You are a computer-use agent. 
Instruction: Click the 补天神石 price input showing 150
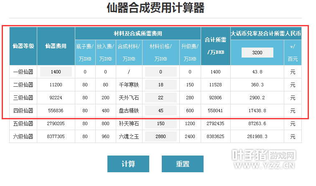pyautogui.click(x=161, y=123)
